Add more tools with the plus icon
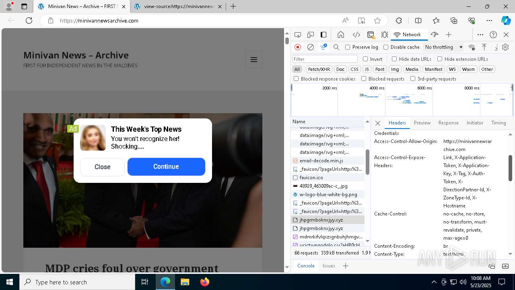The height and width of the screenshot is (290, 515). 449,35
